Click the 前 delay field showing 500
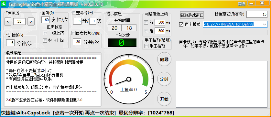The image size is (271, 117). pos(160,23)
